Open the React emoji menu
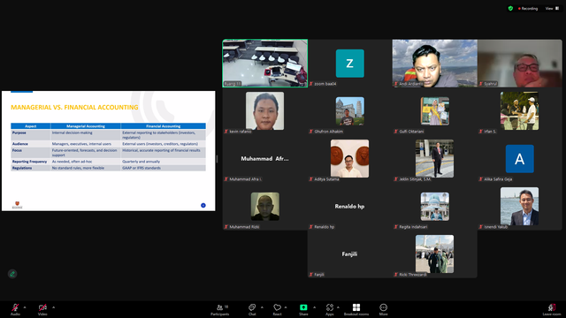566x318 pixels. point(277,309)
